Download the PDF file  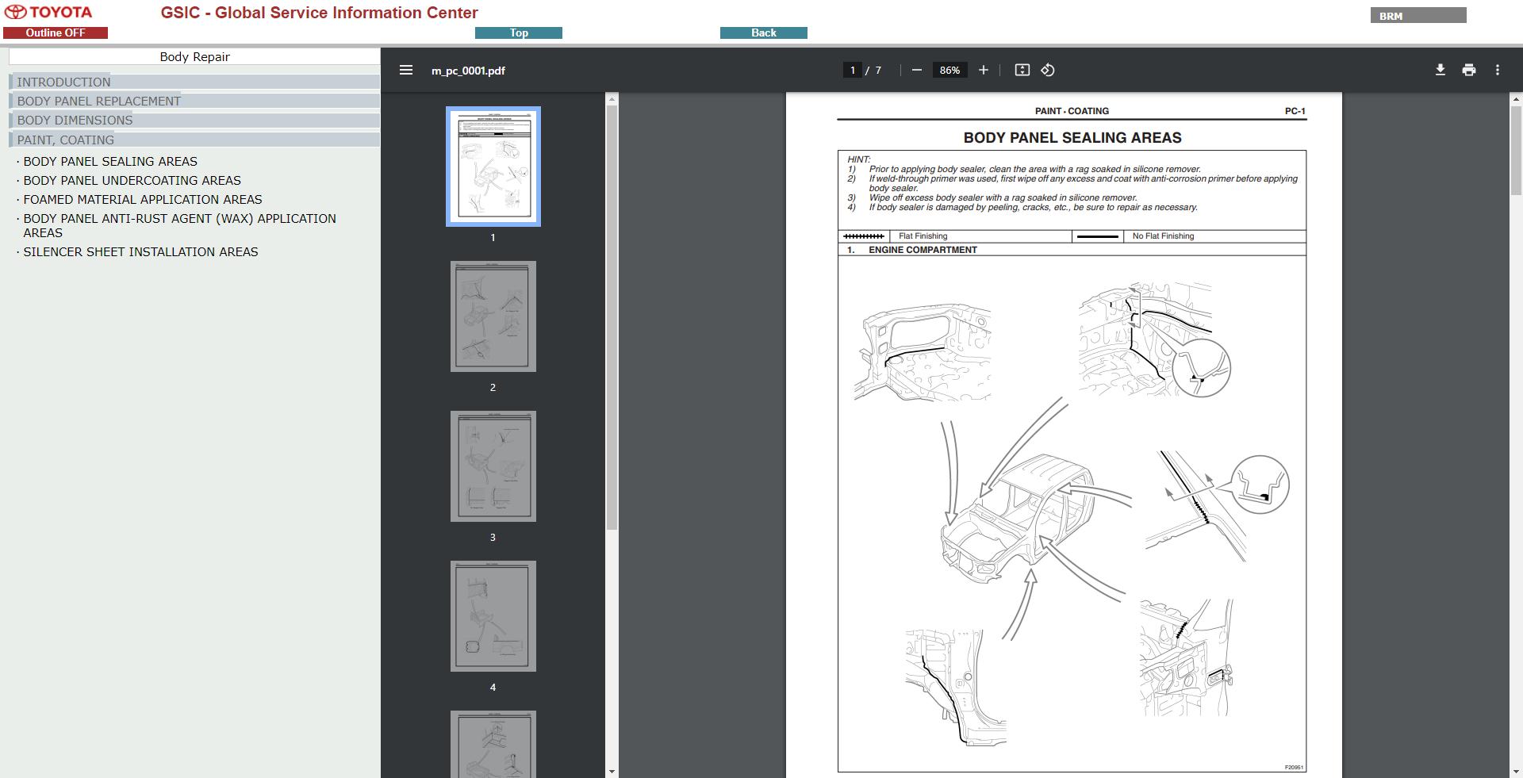click(x=1440, y=70)
